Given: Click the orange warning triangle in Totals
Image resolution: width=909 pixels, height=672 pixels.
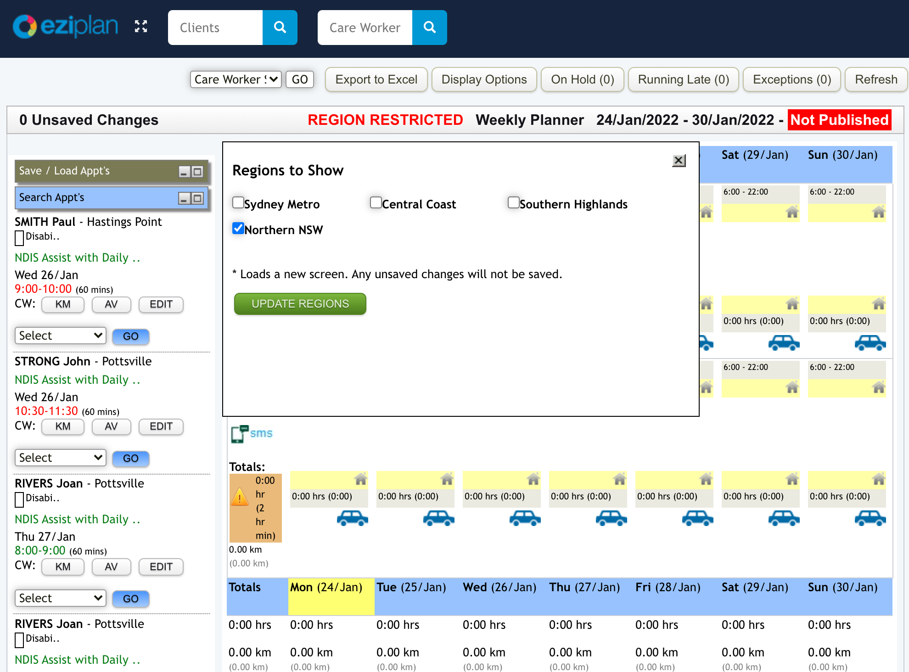Looking at the screenshot, I should tap(240, 498).
